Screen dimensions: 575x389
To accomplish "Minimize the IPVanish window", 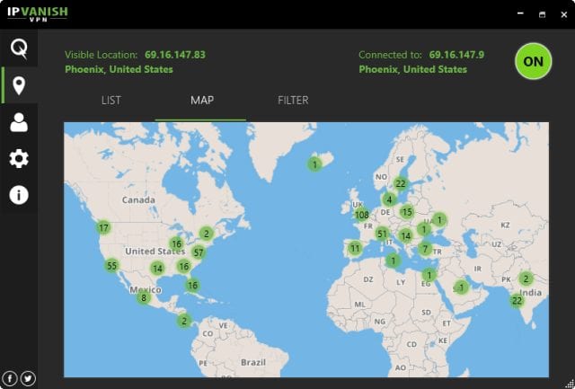I will click(x=517, y=14).
